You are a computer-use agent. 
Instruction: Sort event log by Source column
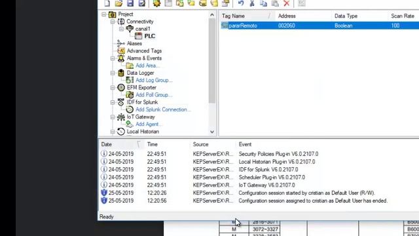[213, 144]
